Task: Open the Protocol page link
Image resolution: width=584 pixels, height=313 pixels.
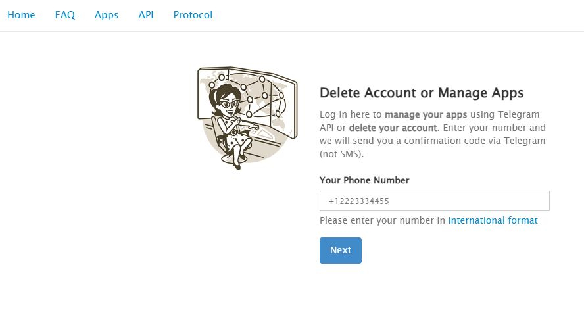Action: (193, 14)
